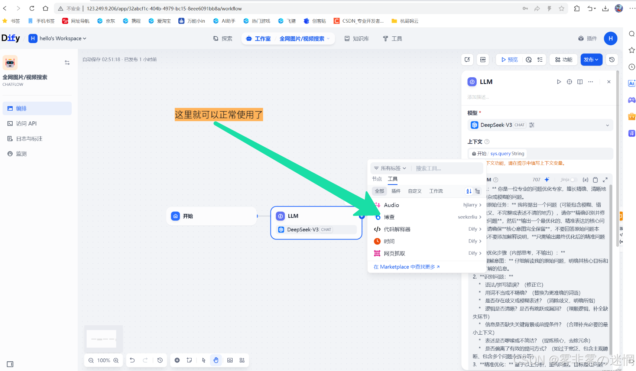Open model parameter settings sliders icon
The image size is (636, 371).
532,125
